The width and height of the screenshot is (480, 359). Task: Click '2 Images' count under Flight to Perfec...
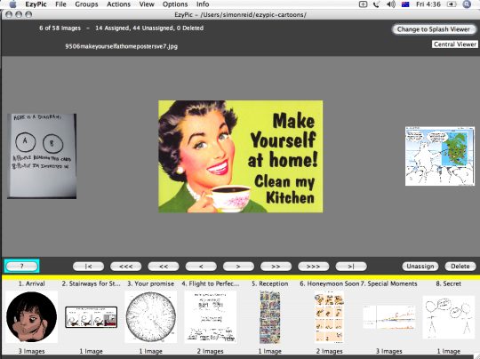(x=211, y=351)
